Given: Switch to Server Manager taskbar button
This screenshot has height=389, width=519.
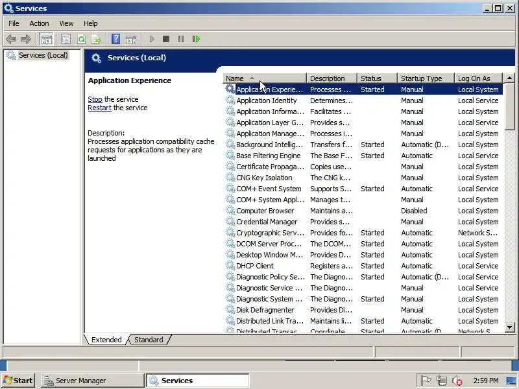Looking at the screenshot, I should click(x=92, y=381).
